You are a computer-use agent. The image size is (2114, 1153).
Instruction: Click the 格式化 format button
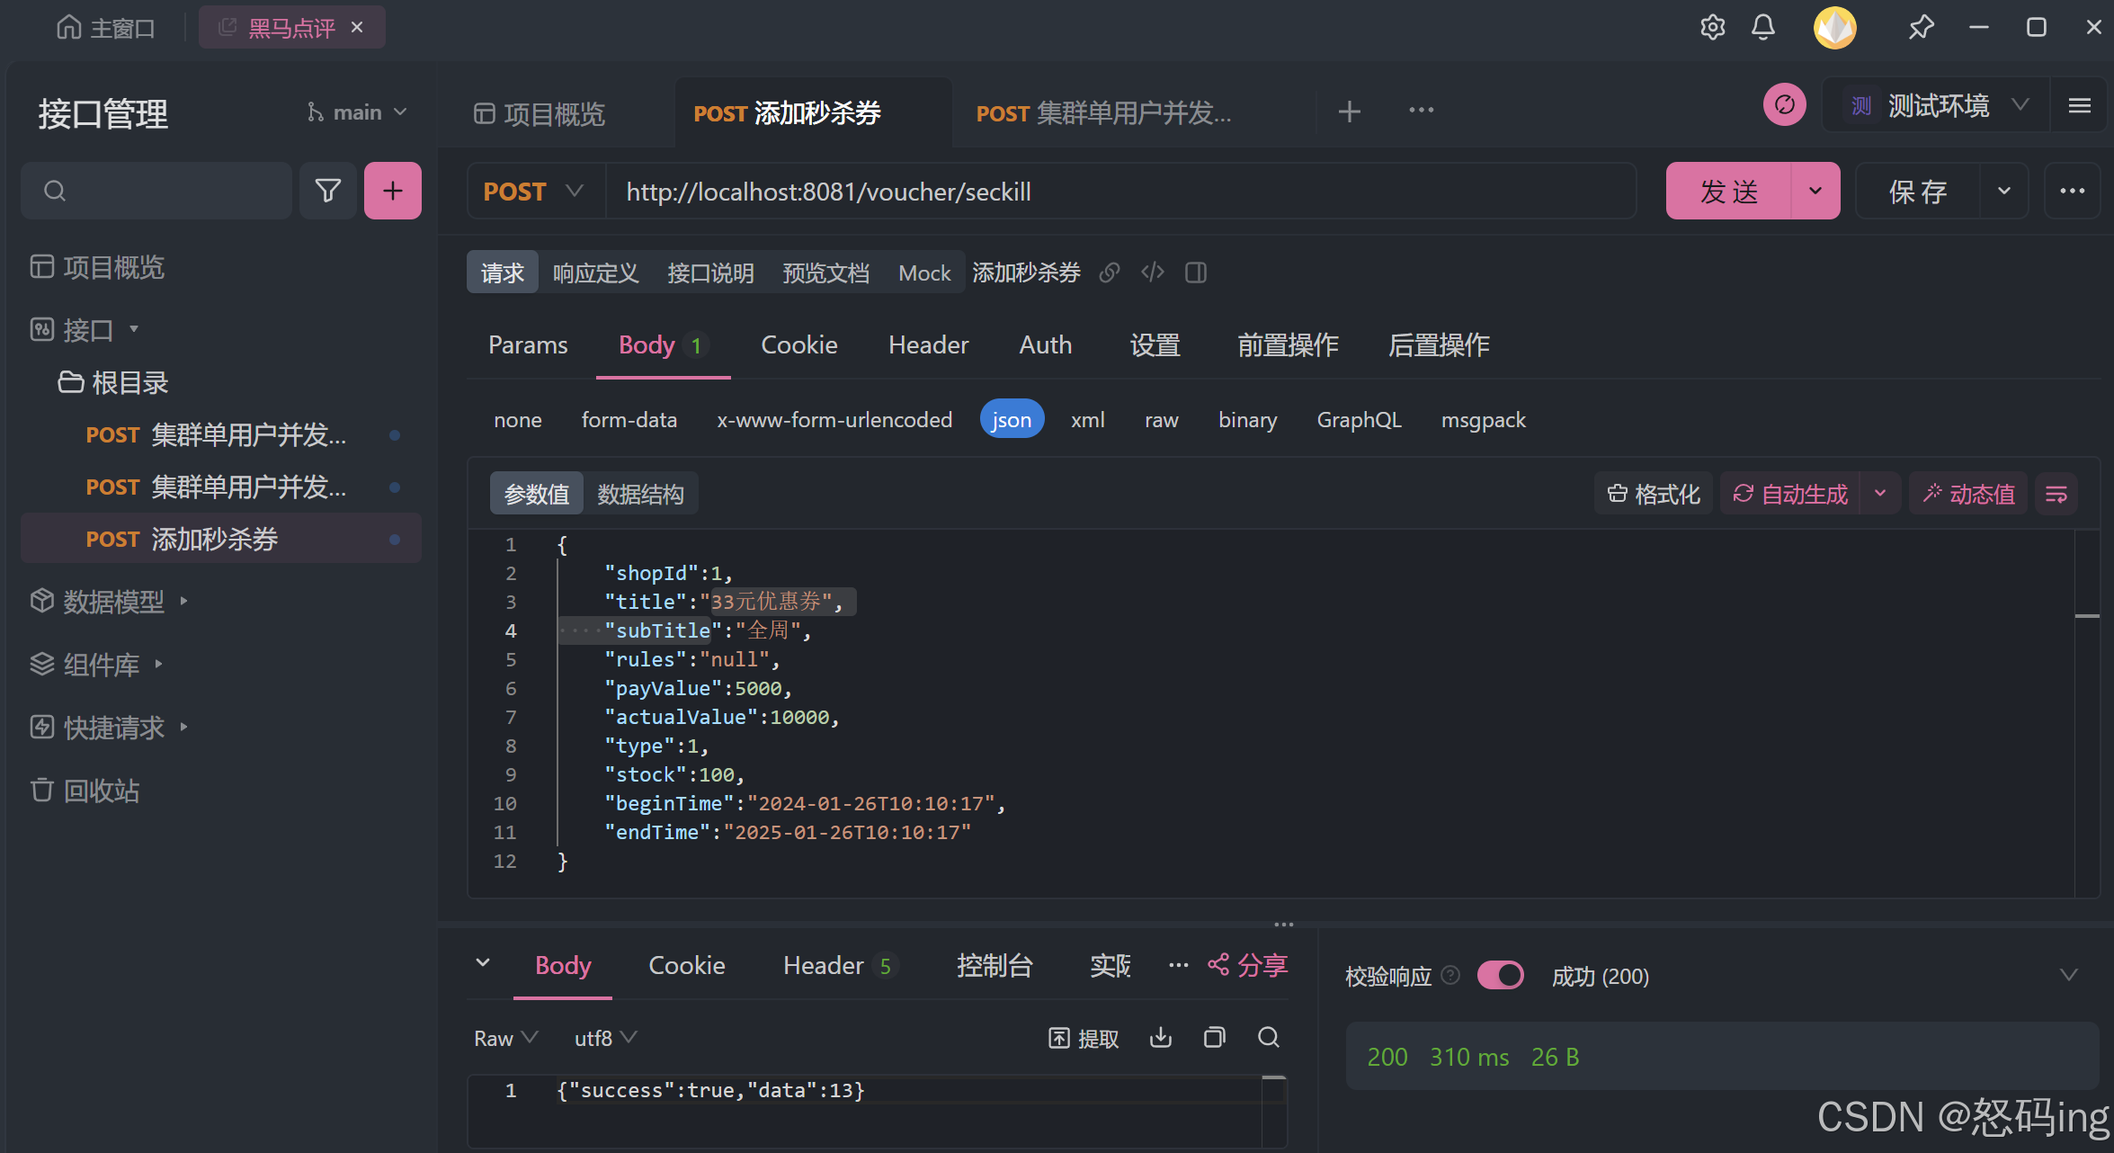click(x=1655, y=494)
